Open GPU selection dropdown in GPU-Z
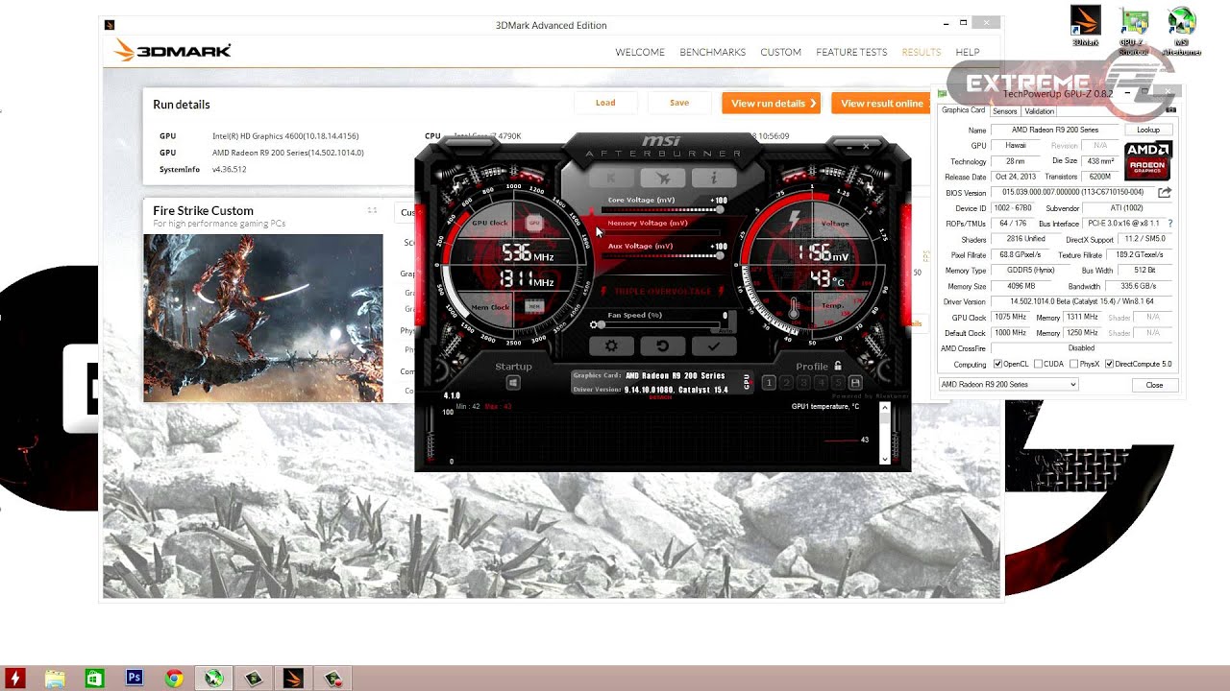The height and width of the screenshot is (691, 1230). point(1008,385)
